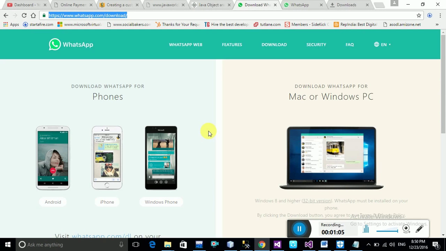Open Task View on the taskbar

pos(136,245)
